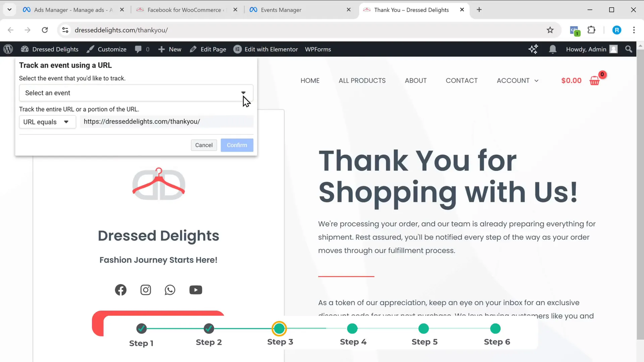
Task: Click the $0.00 cart total
Action: [571, 80]
